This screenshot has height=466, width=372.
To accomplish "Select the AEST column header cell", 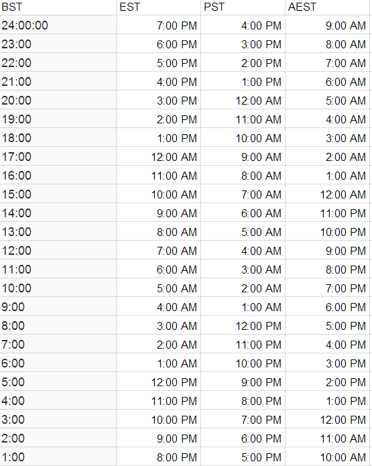I will pos(327,7).
